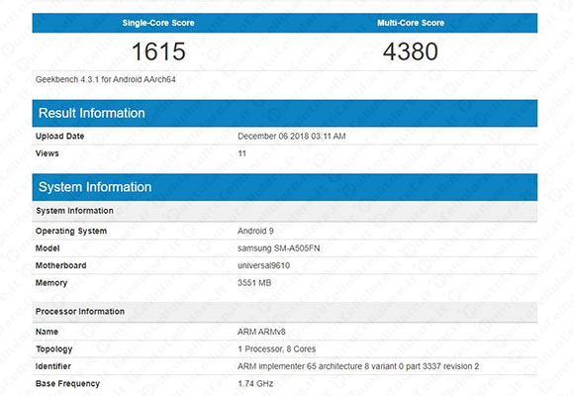
Task: Select the 1 Processor, 8 Cores value
Action: click(x=277, y=349)
